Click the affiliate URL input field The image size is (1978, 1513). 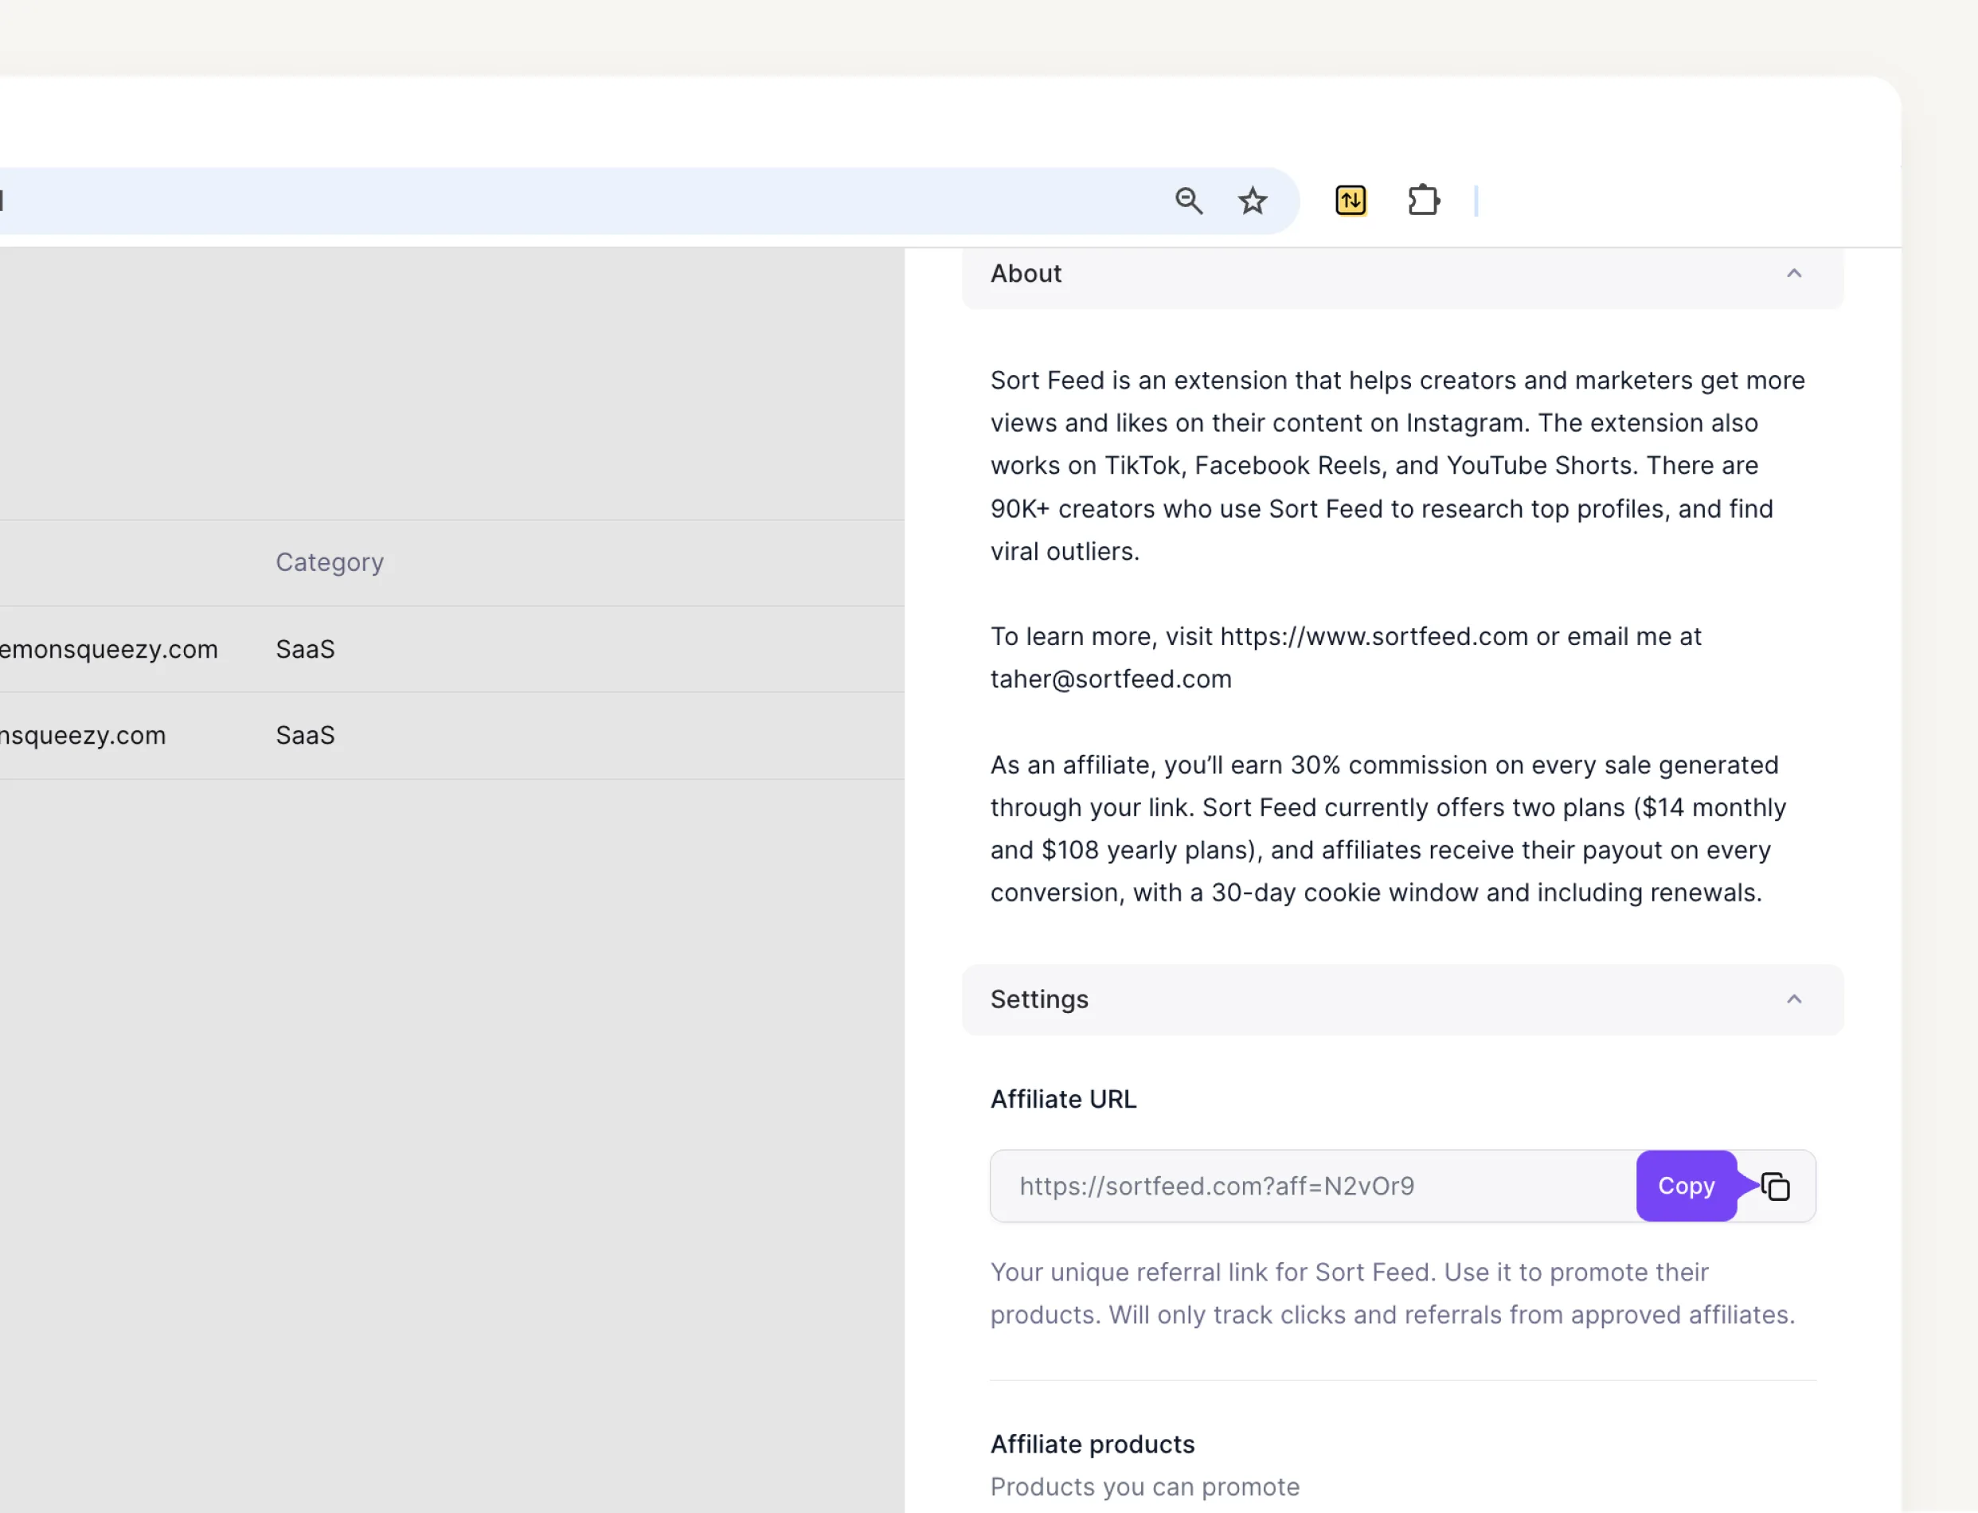(x=1401, y=1186)
